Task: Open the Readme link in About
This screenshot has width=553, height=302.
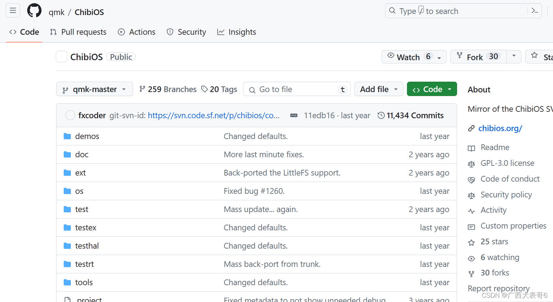Action: click(x=495, y=147)
